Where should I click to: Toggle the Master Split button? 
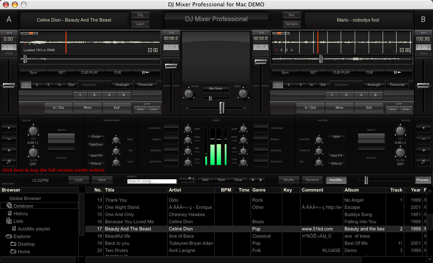[x=336, y=137]
